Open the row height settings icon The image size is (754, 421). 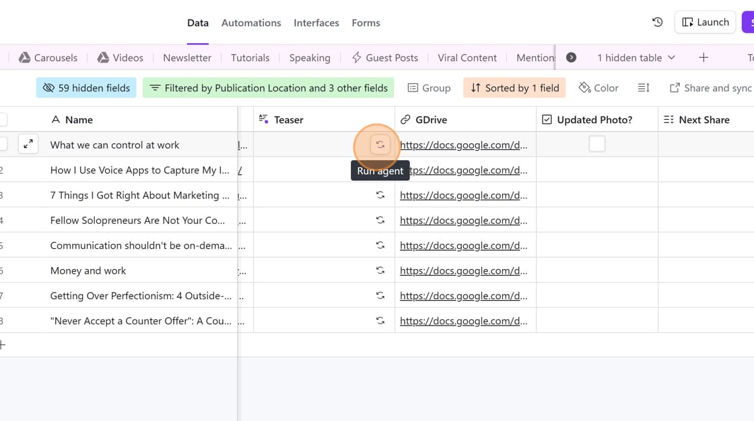643,87
